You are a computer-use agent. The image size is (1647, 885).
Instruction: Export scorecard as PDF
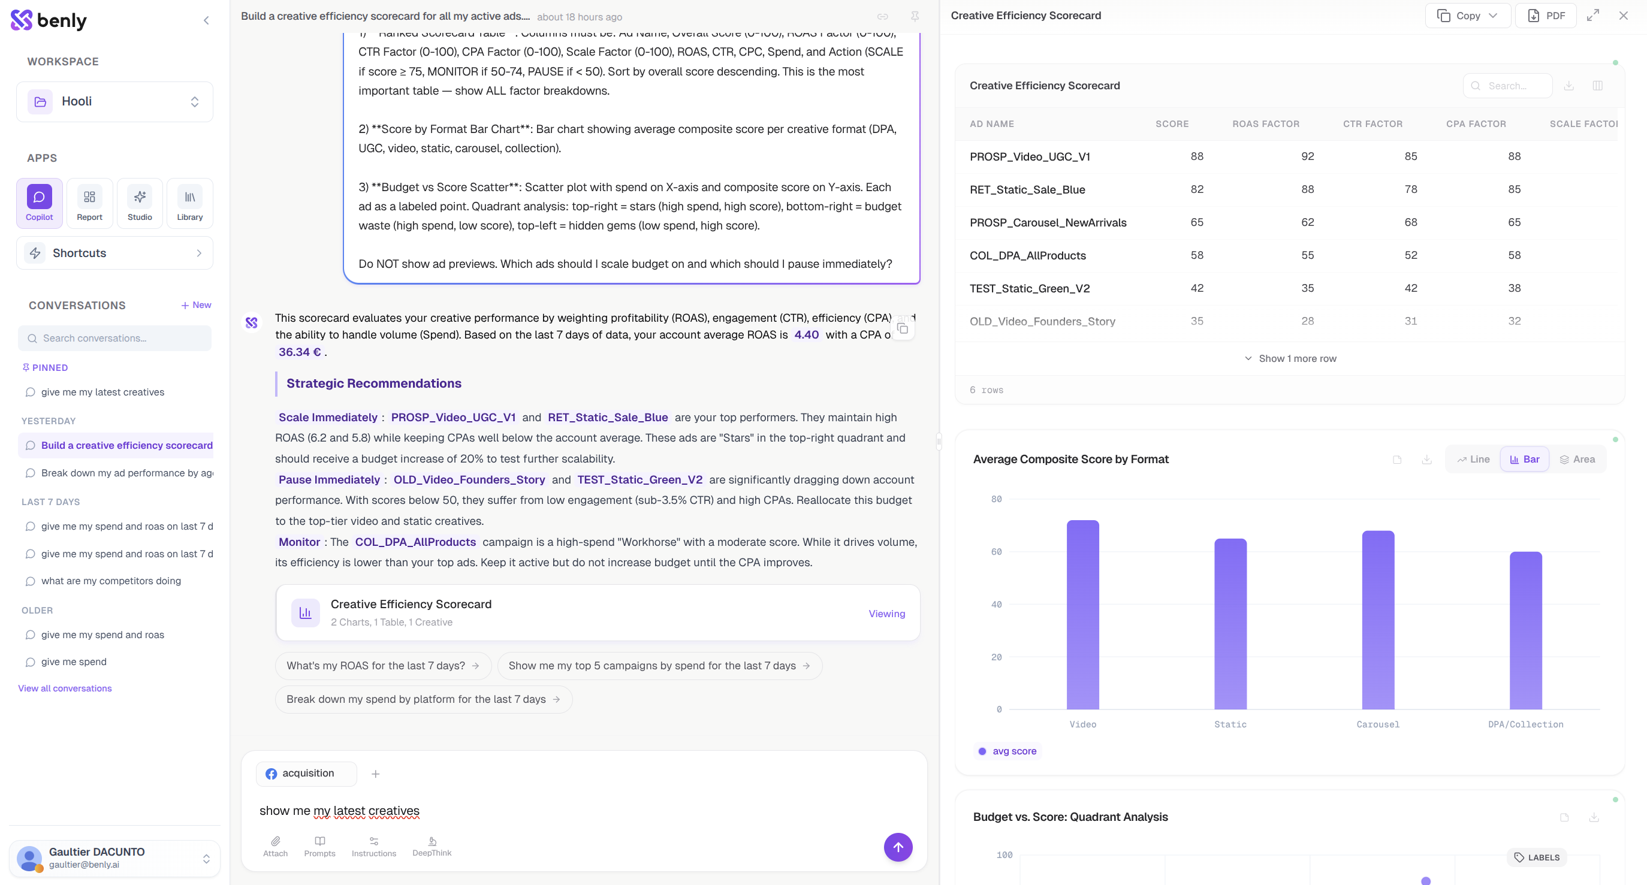click(x=1546, y=16)
